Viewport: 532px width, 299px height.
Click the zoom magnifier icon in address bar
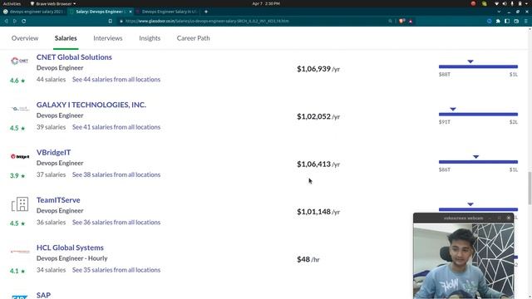point(390,21)
